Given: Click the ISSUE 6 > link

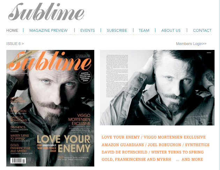Looking at the screenshot, I should point(15,44).
